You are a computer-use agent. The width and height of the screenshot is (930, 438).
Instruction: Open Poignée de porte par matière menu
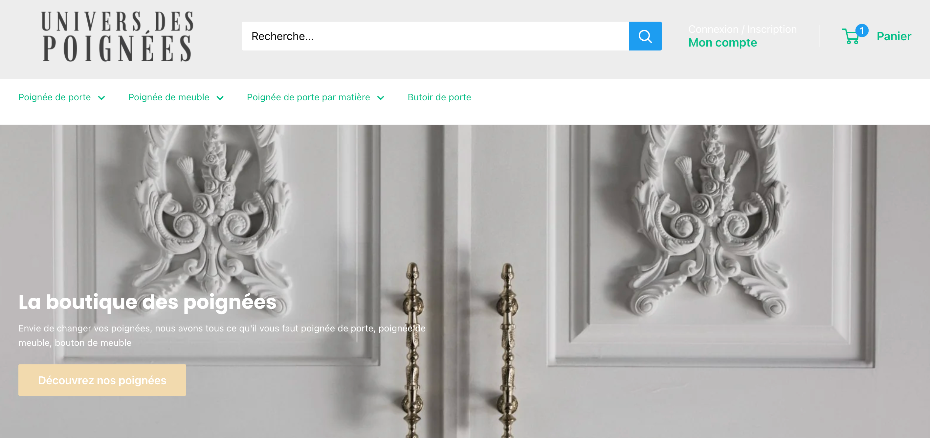pos(308,97)
